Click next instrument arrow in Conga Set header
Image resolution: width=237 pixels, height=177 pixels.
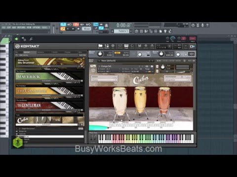pos(142,66)
